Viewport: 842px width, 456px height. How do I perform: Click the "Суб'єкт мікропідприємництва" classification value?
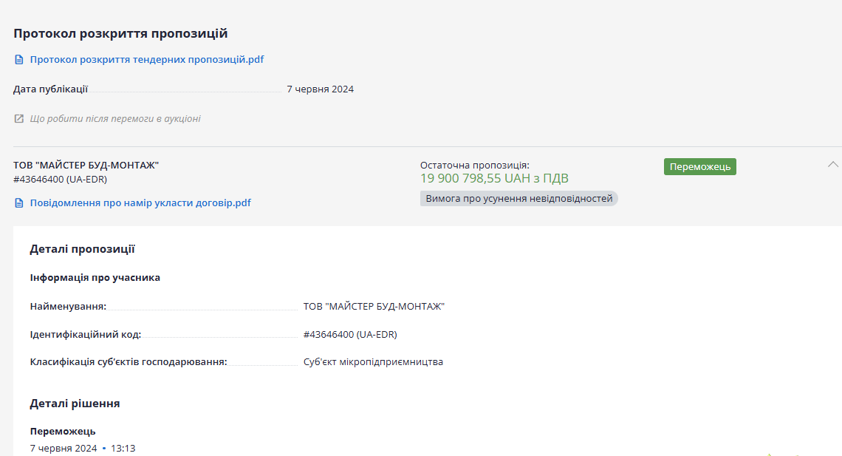pyautogui.click(x=373, y=362)
